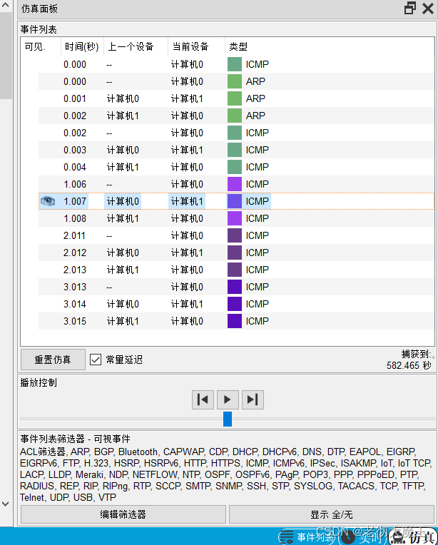
Task: Click the eye icon in the 1.007 row
Action: click(x=48, y=201)
